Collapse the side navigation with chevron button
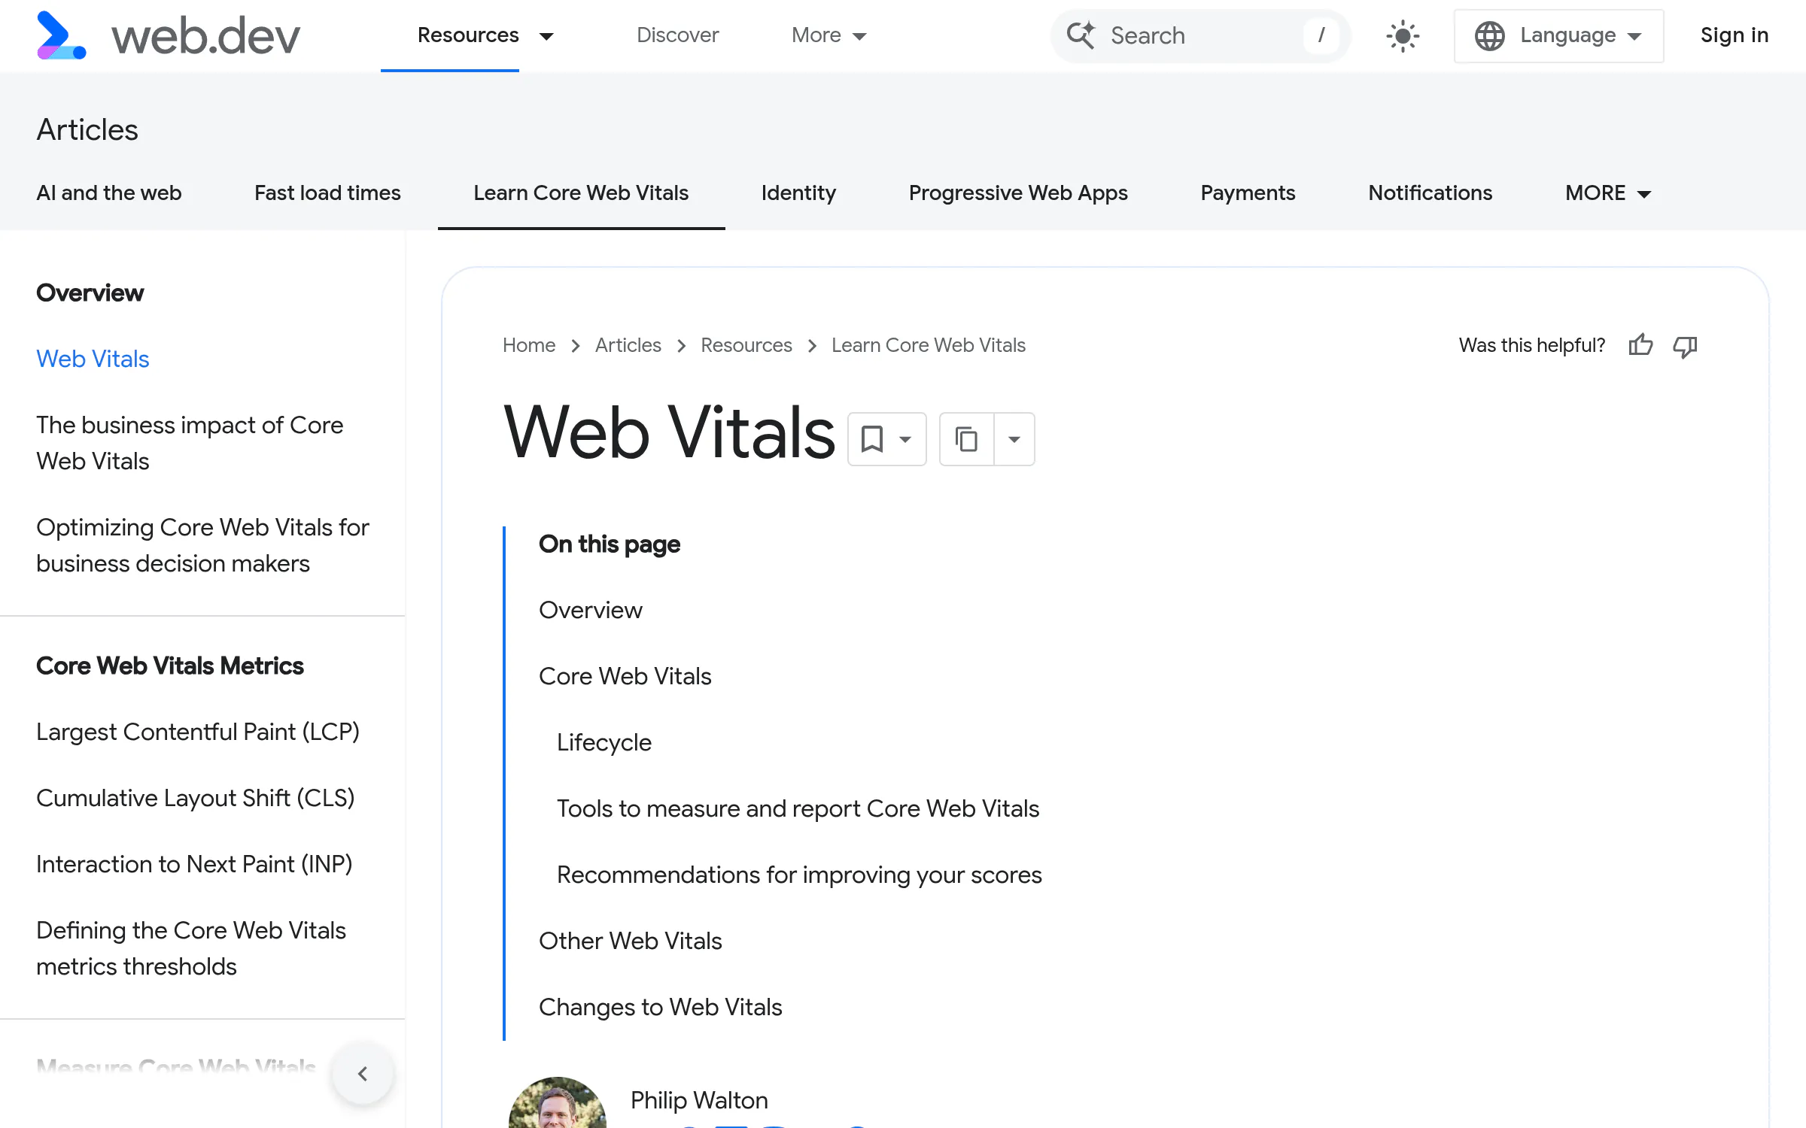1806x1128 pixels. pyautogui.click(x=363, y=1073)
